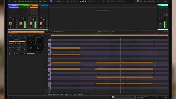Adjust the Chords track volume fader
176x99 pixels.
point(34,19)
